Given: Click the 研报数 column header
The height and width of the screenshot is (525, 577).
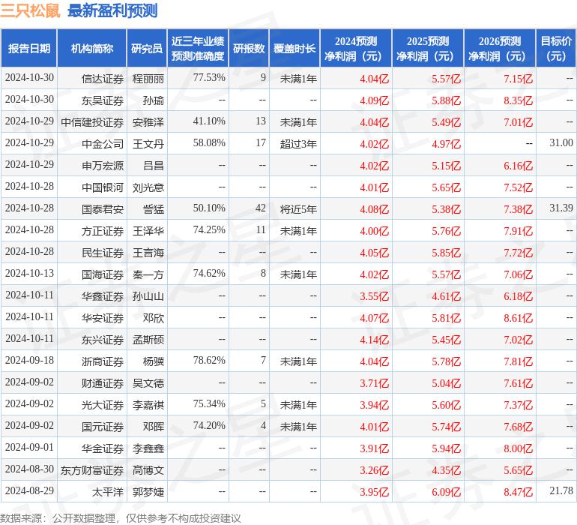Looking at the screenshot, I should [249, 48].
